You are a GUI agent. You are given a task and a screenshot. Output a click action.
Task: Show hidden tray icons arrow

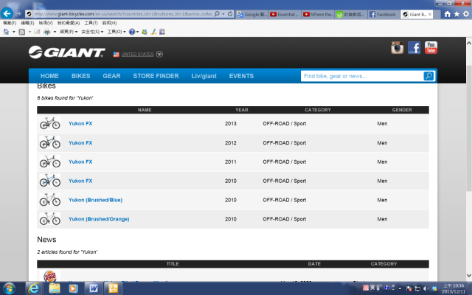coord(400,288)
